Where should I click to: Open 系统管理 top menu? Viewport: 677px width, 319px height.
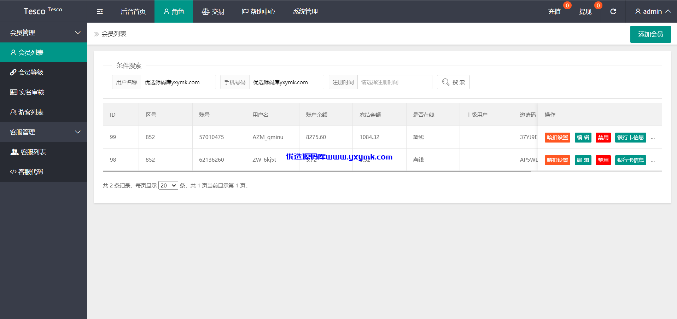305,12
